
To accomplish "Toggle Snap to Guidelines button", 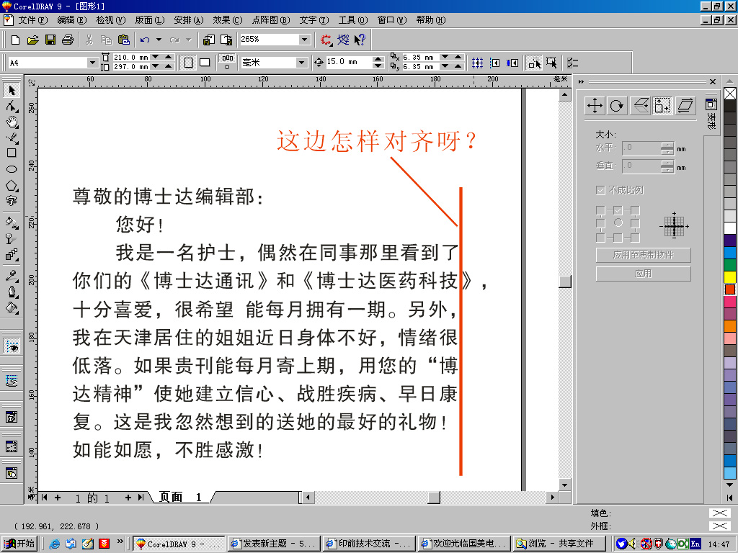I will point(495,63).
